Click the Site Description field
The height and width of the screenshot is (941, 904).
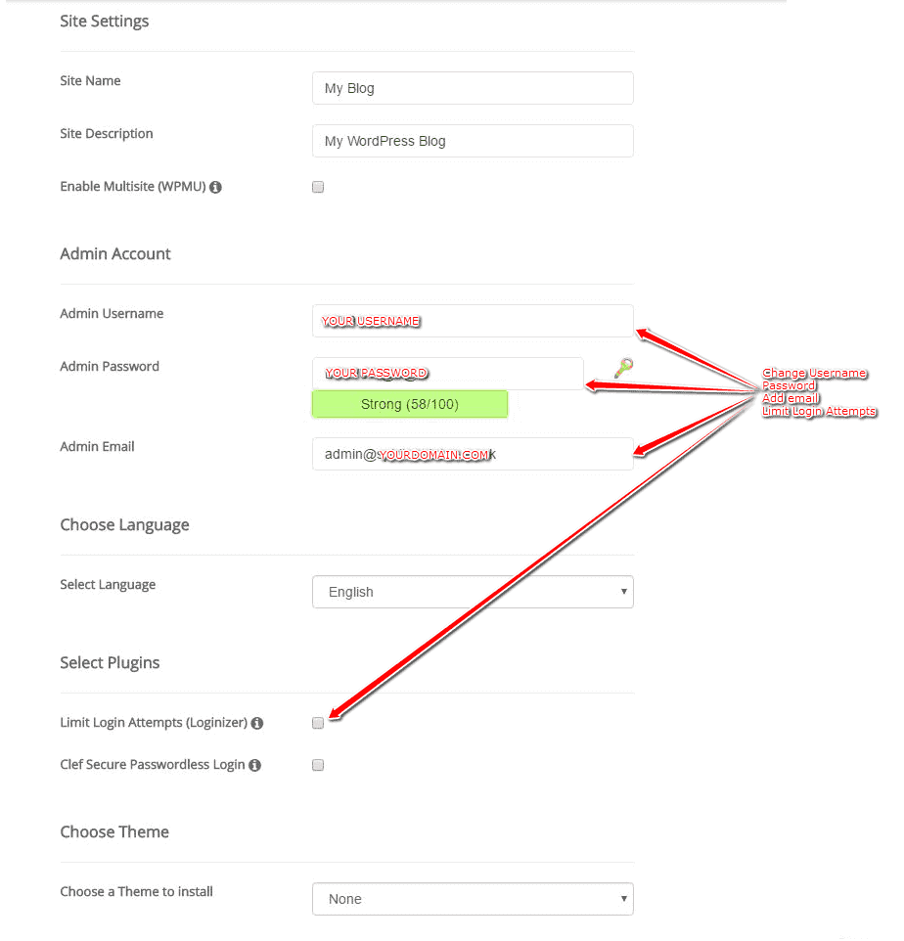472,141
